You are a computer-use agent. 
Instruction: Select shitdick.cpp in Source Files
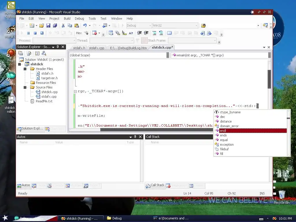click(49, 92)
